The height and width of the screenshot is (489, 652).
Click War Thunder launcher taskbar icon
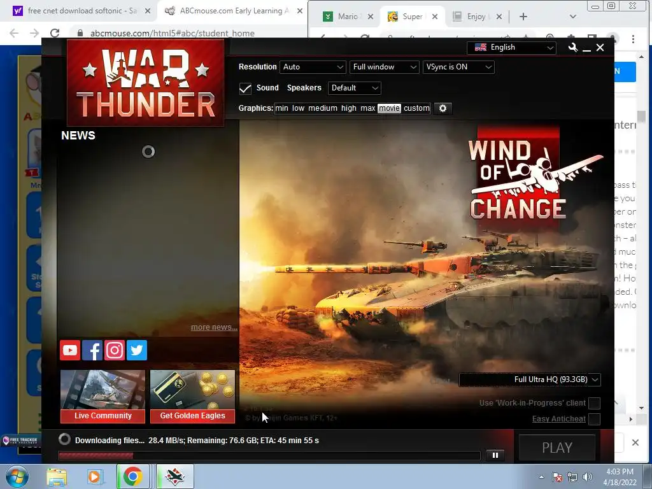[x=175, y=476]
